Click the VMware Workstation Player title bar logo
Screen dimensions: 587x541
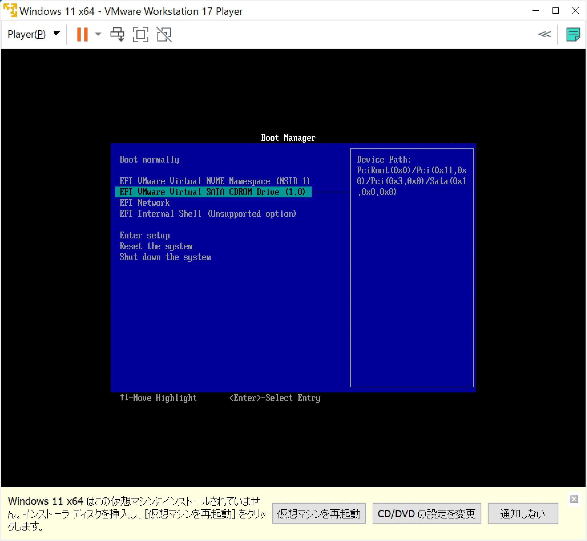(x=10, y=11)
